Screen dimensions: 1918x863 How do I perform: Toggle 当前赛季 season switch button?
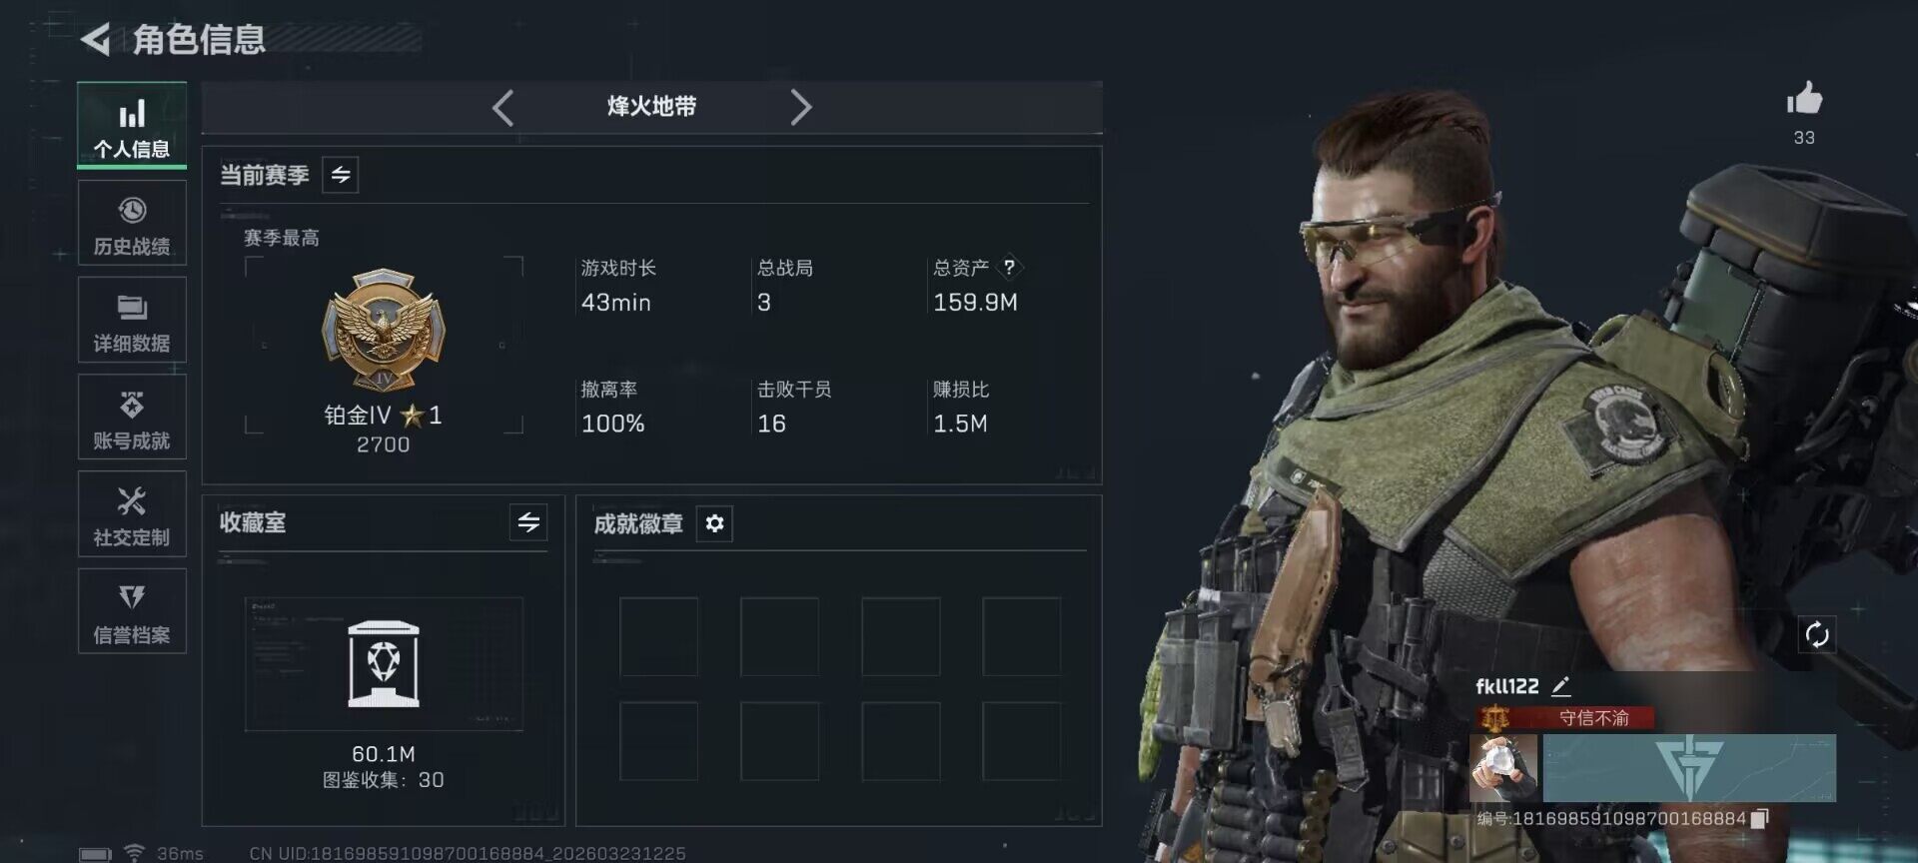pyautogui.click(x=341, y=175)
